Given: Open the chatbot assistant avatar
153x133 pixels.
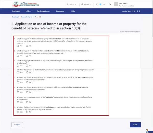Looking at the screenshot, I should [x=147, y=130].
